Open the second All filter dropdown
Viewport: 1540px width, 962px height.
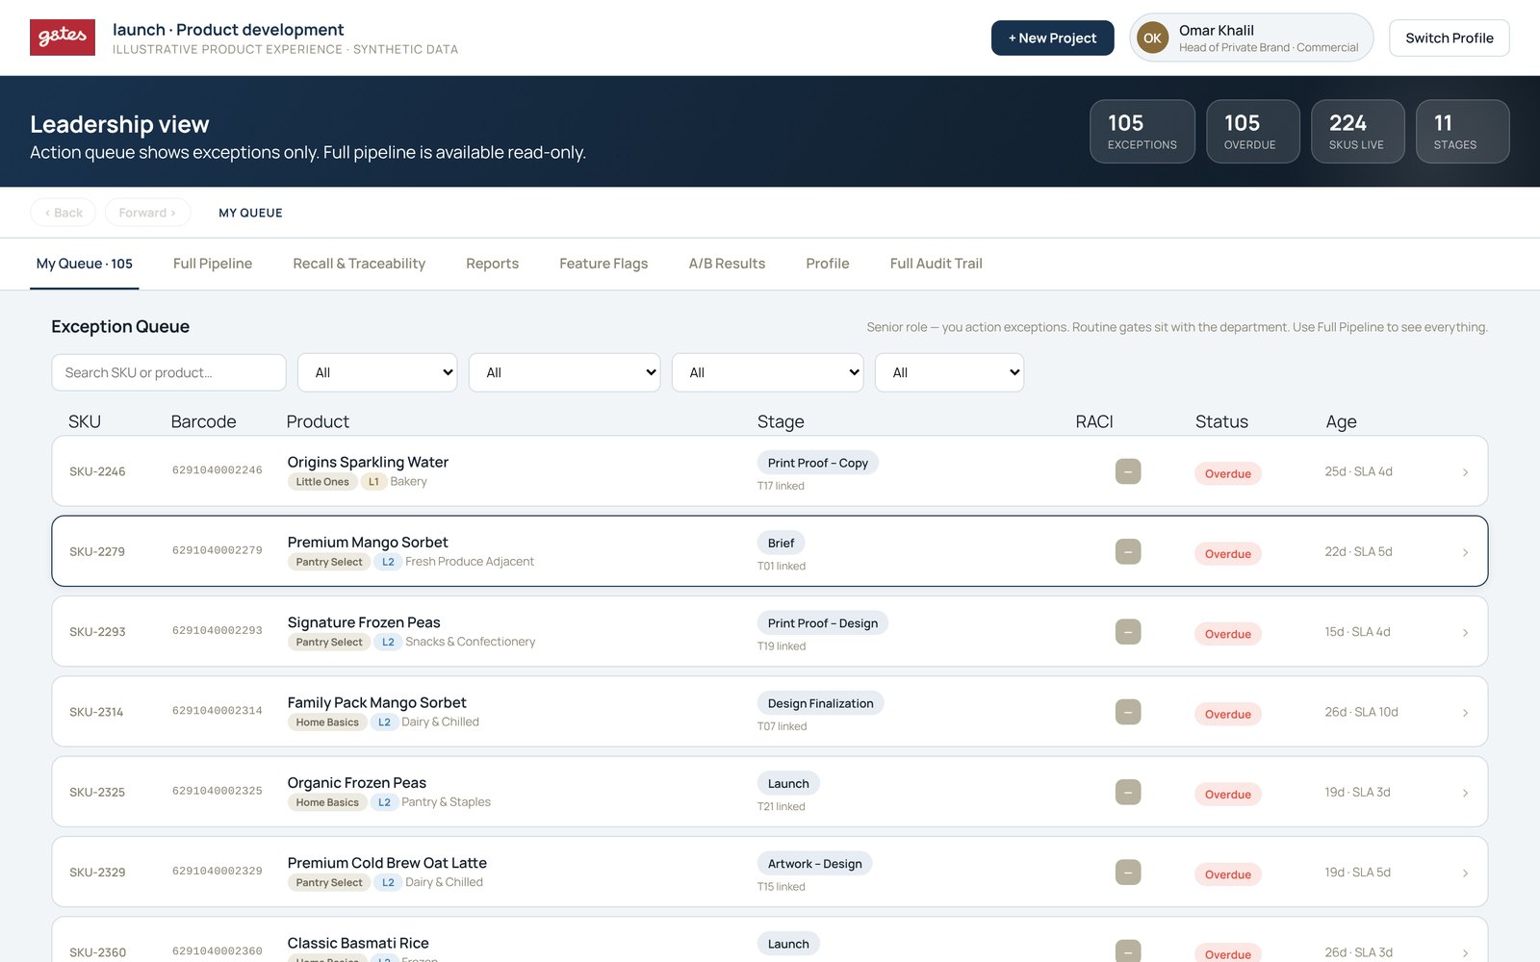pyautogui.click(x=564, y=372)
